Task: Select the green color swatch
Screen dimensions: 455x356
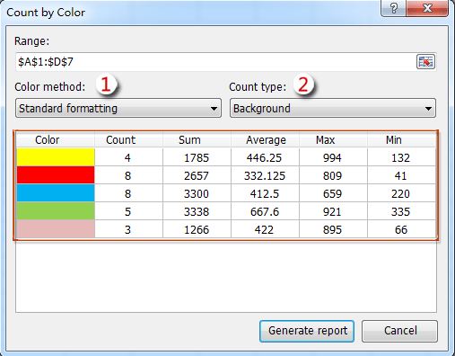Action: [x=56, y=211]
